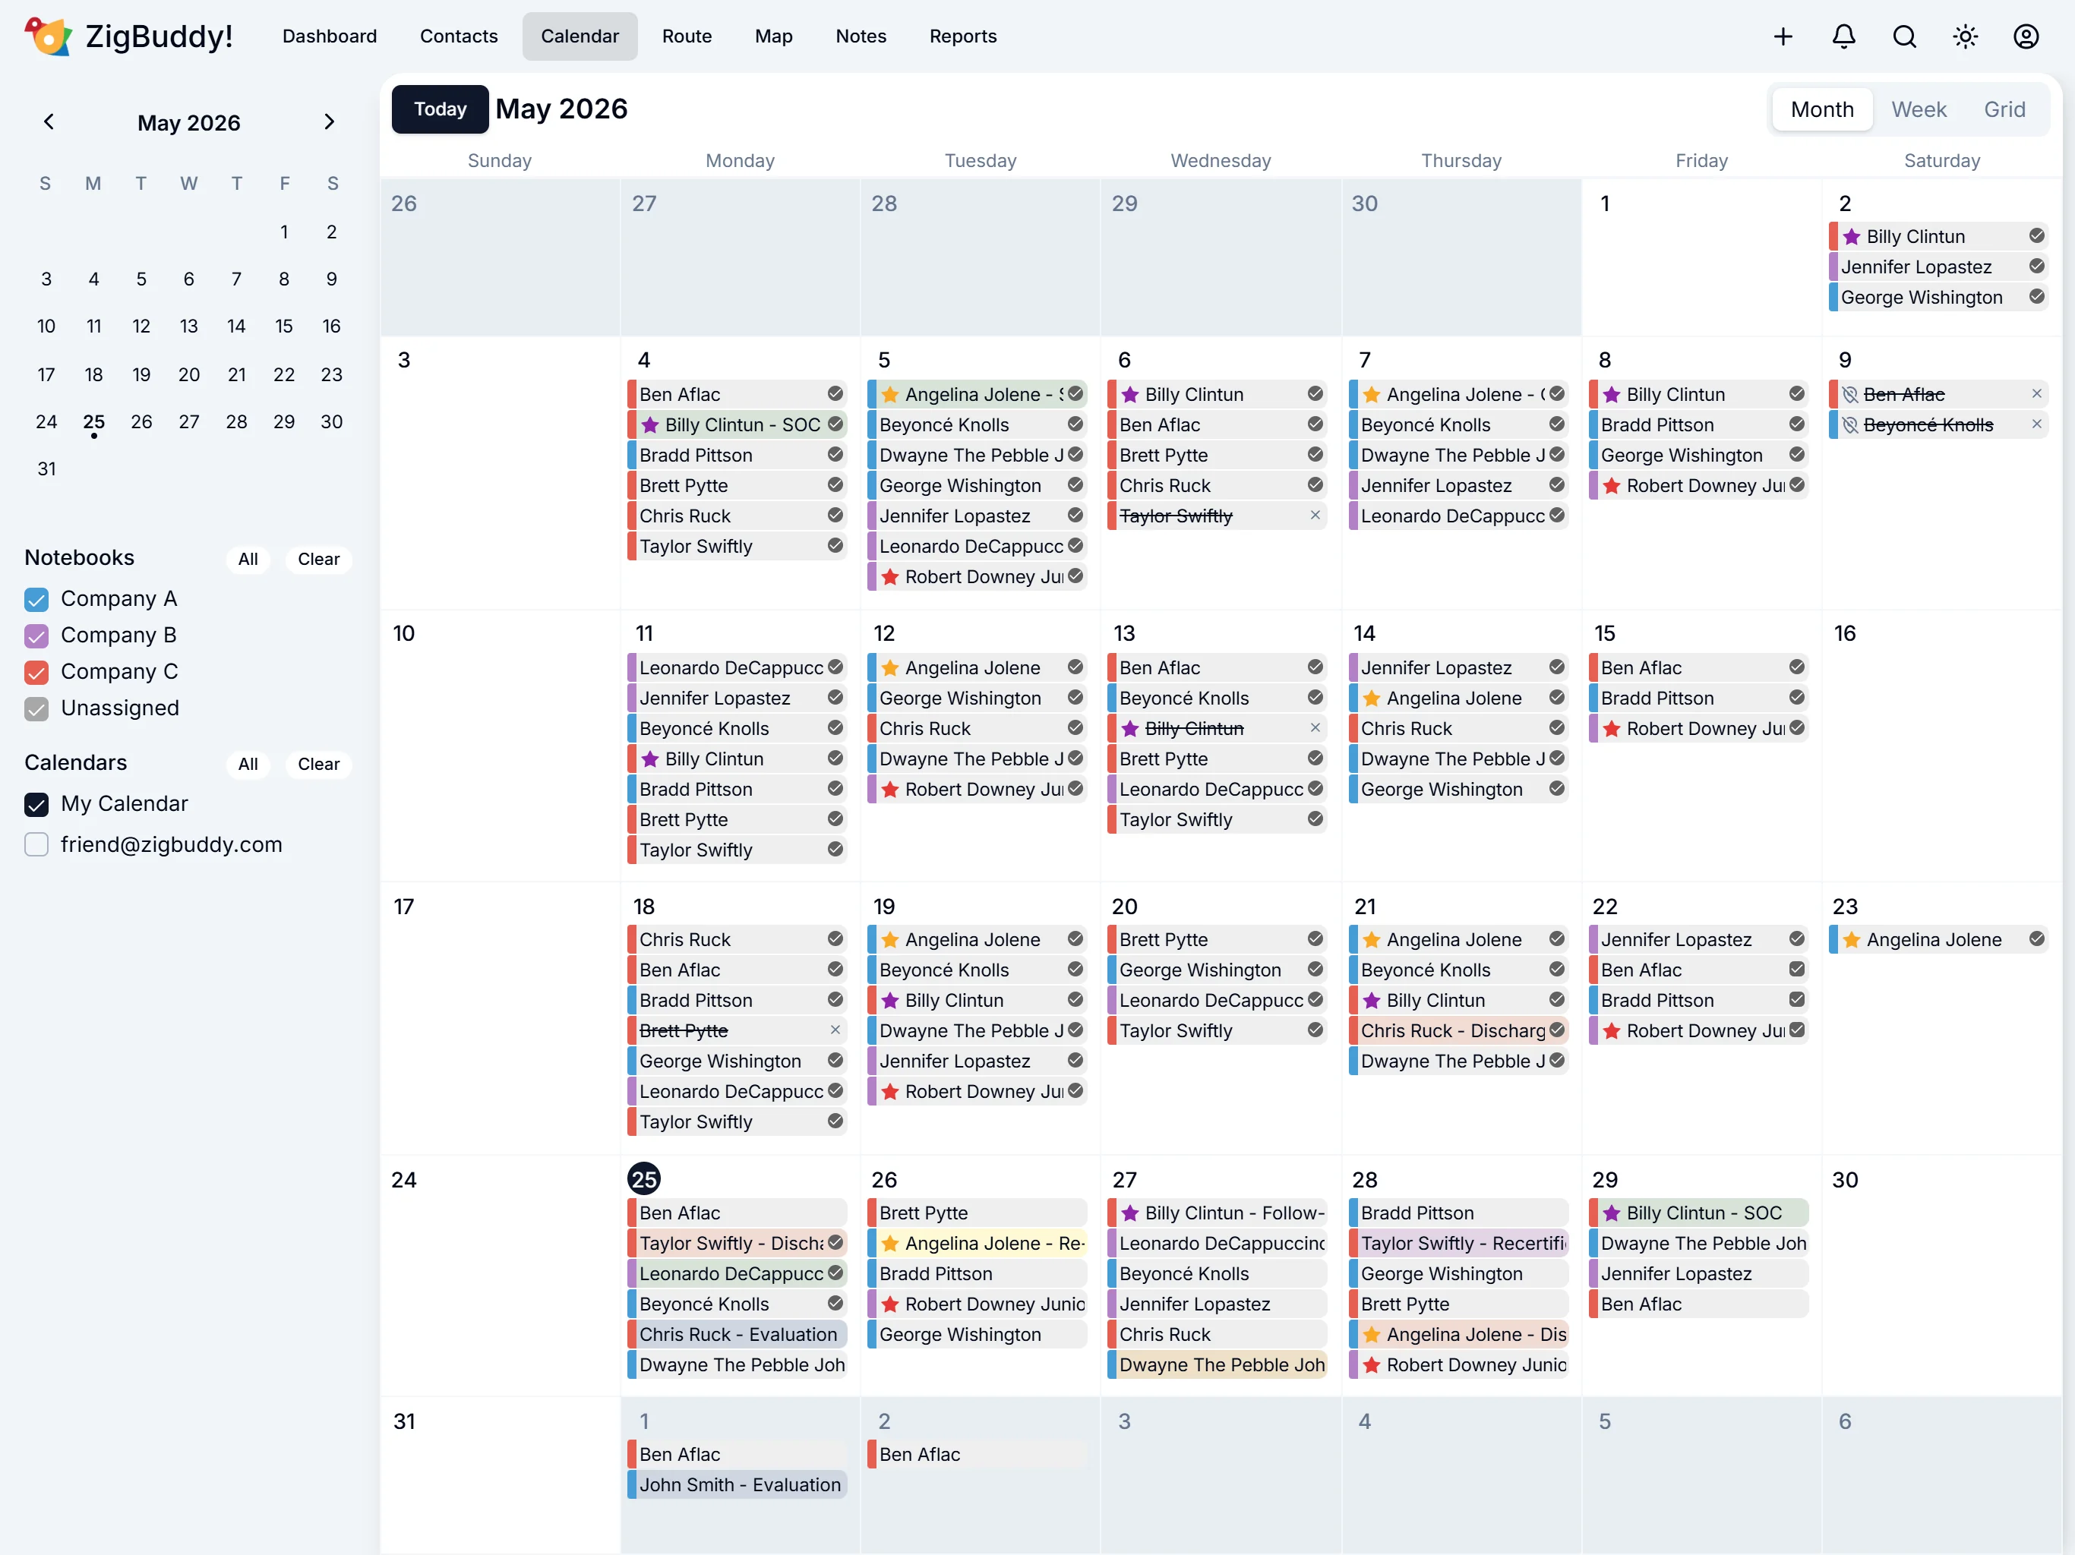Select day 31 in the mini calendar

(46, 469)
